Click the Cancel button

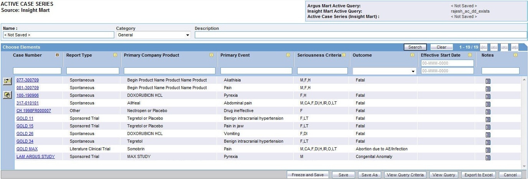point(510,175)
